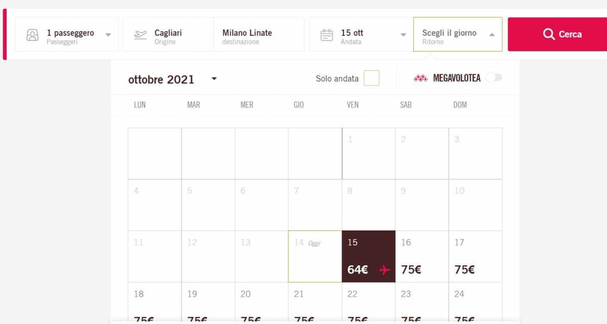
Task: Open the Andata date dropdown arrow
Action: pyautogui.click(x=403, y=35)
